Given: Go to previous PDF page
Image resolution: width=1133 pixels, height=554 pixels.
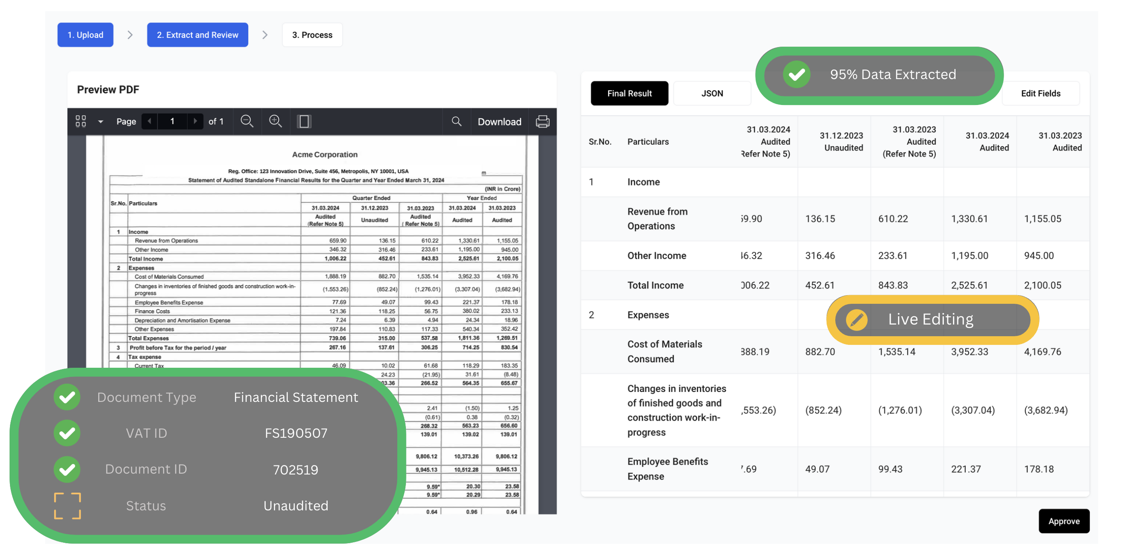Looking at the screenshot, I should click(x=150, y=121).
